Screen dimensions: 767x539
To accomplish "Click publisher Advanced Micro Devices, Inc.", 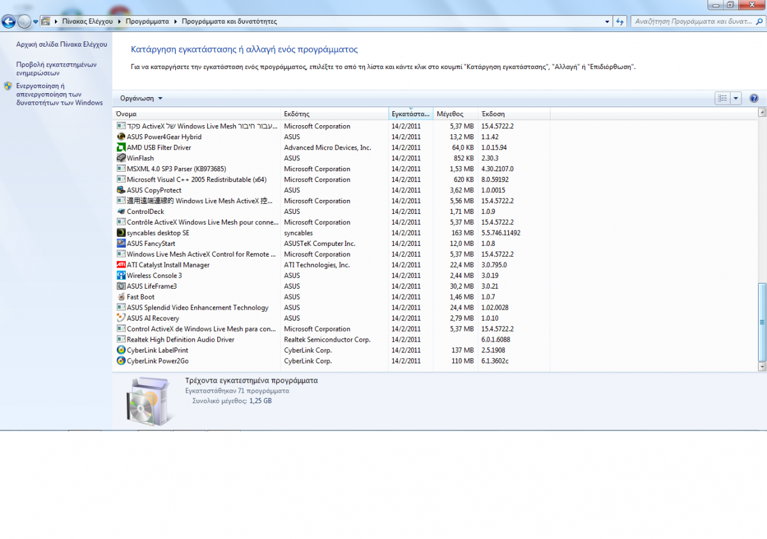I will [x=327, y=148].
